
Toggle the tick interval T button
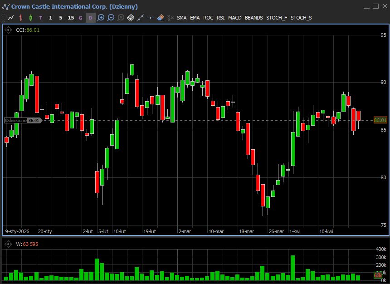tap(41, 18)
